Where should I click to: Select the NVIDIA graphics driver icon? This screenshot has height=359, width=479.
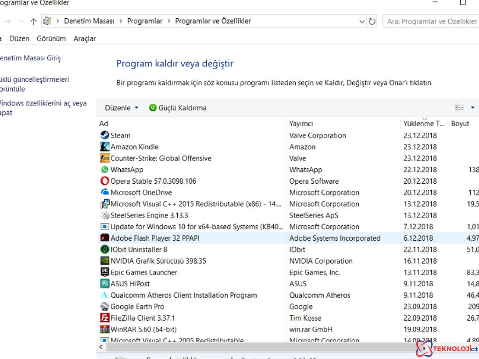point(105,261)
